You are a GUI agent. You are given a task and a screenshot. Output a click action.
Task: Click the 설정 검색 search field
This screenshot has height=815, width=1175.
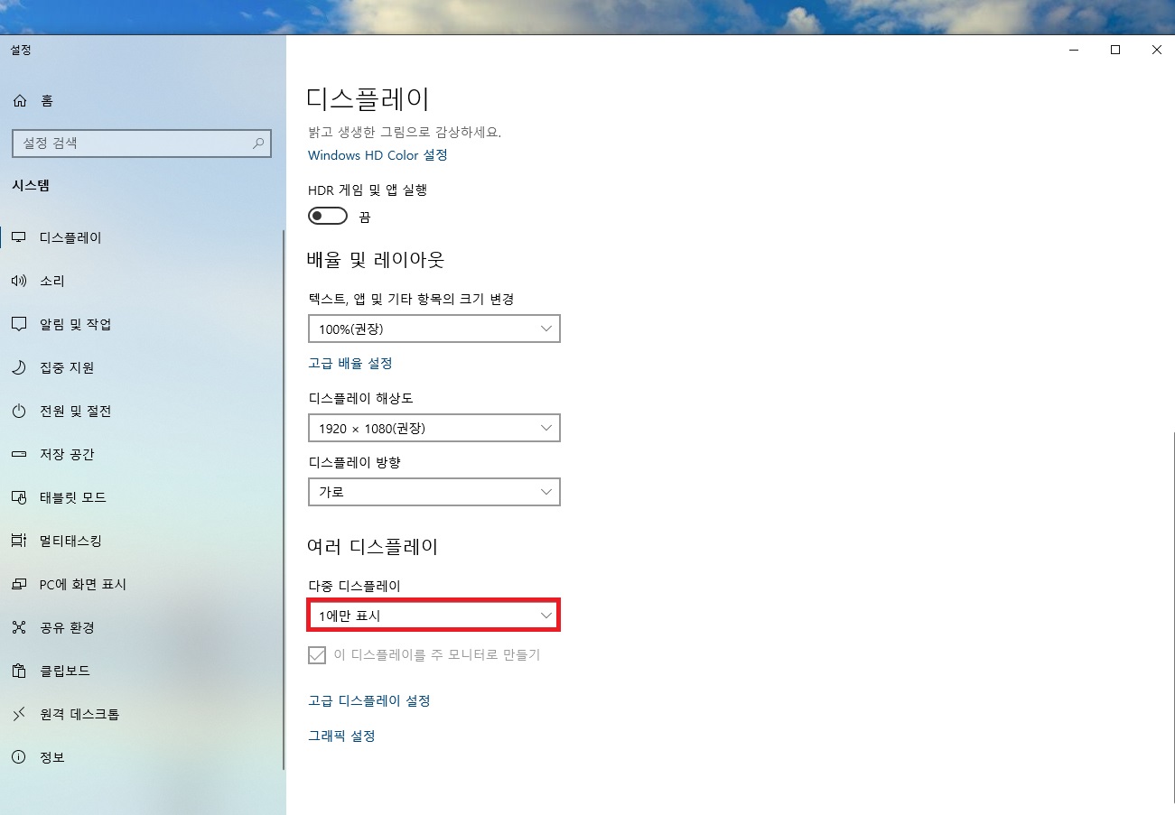(x=142, y=143)
